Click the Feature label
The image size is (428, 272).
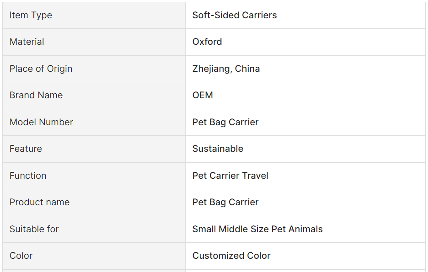tap(26, 149)
